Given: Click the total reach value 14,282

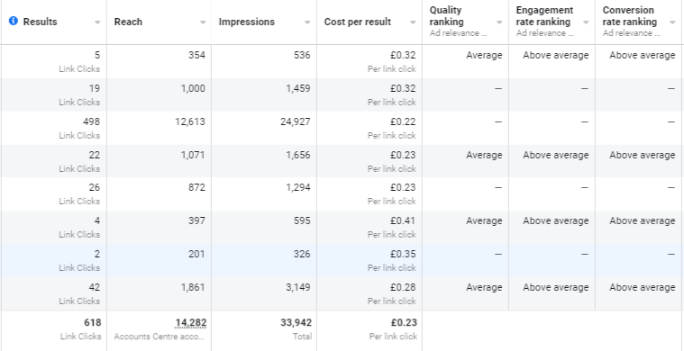Looking at the screenshot, I should pos(191,323).
